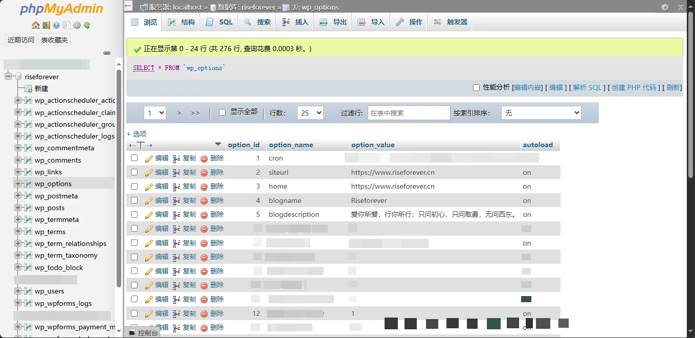Click red delete icon in home row

click(x=204, y=187)
